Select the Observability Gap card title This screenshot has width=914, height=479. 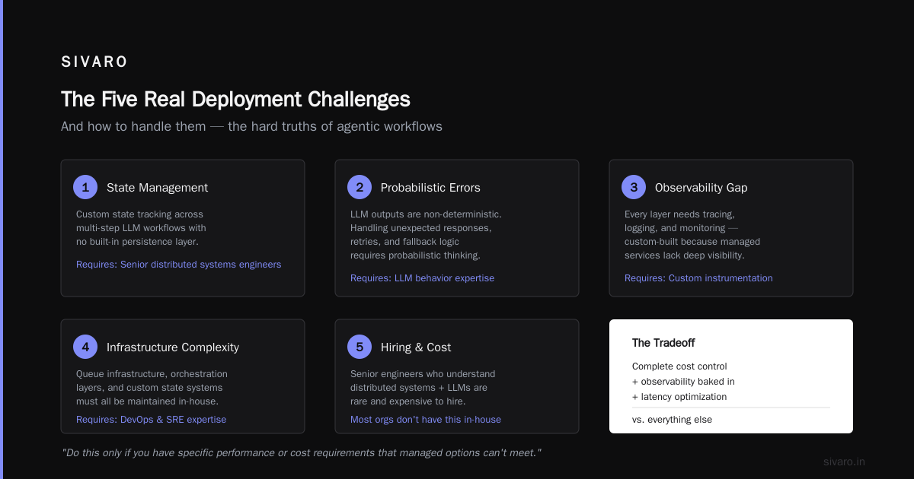[701, 188]
